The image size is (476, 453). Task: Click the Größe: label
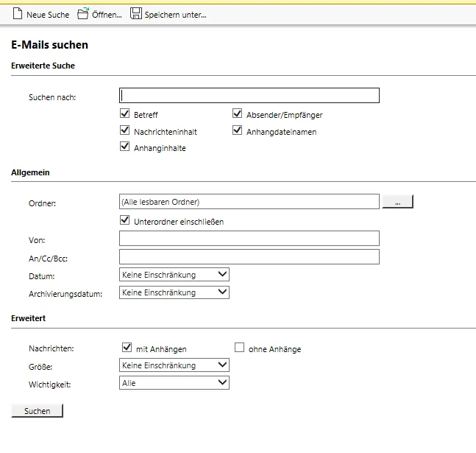coord(40,367)
